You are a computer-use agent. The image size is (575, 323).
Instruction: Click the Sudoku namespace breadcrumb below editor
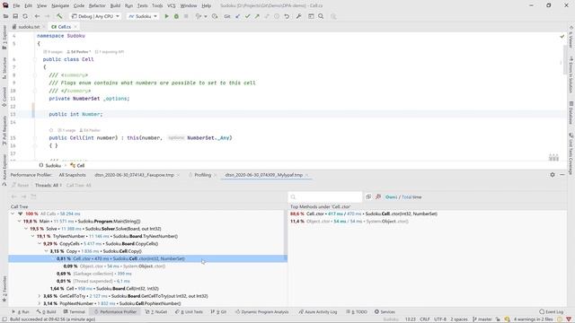click(50, 165)
